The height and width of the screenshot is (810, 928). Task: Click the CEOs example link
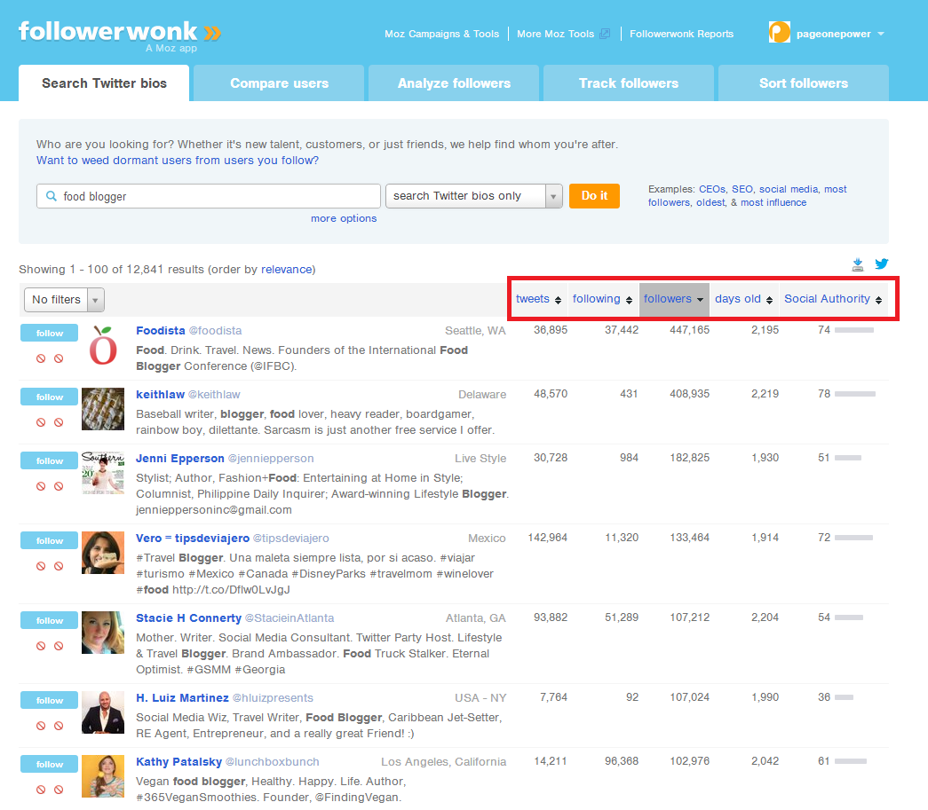(x=712, y=189)
